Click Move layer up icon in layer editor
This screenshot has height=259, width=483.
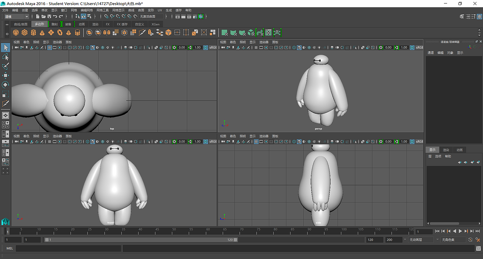460,162
